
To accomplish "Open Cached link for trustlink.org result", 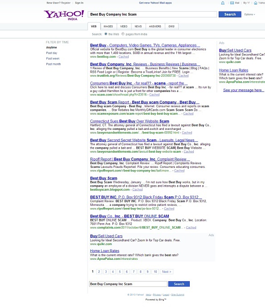I will pyautogui.click(x=183, y=75).
